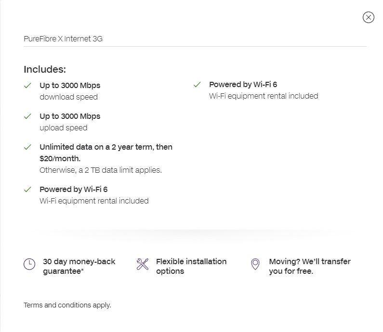383x332 pixels.
Task: Click the Includes: heading
Action: pyautogui.click(x=45, y=69)
